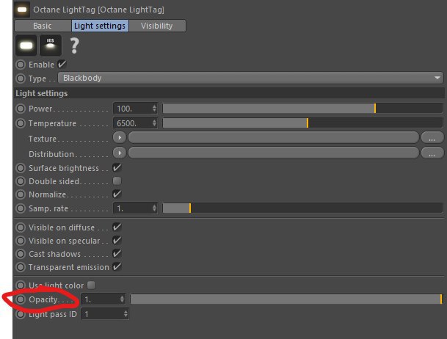Open the Type dropdown showing Blackbody
This screenshot has width=447, height=339.
250,78
